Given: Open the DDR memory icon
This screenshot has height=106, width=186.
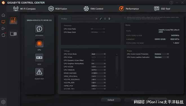Looking at the screenshot, I should click(39, 58).
